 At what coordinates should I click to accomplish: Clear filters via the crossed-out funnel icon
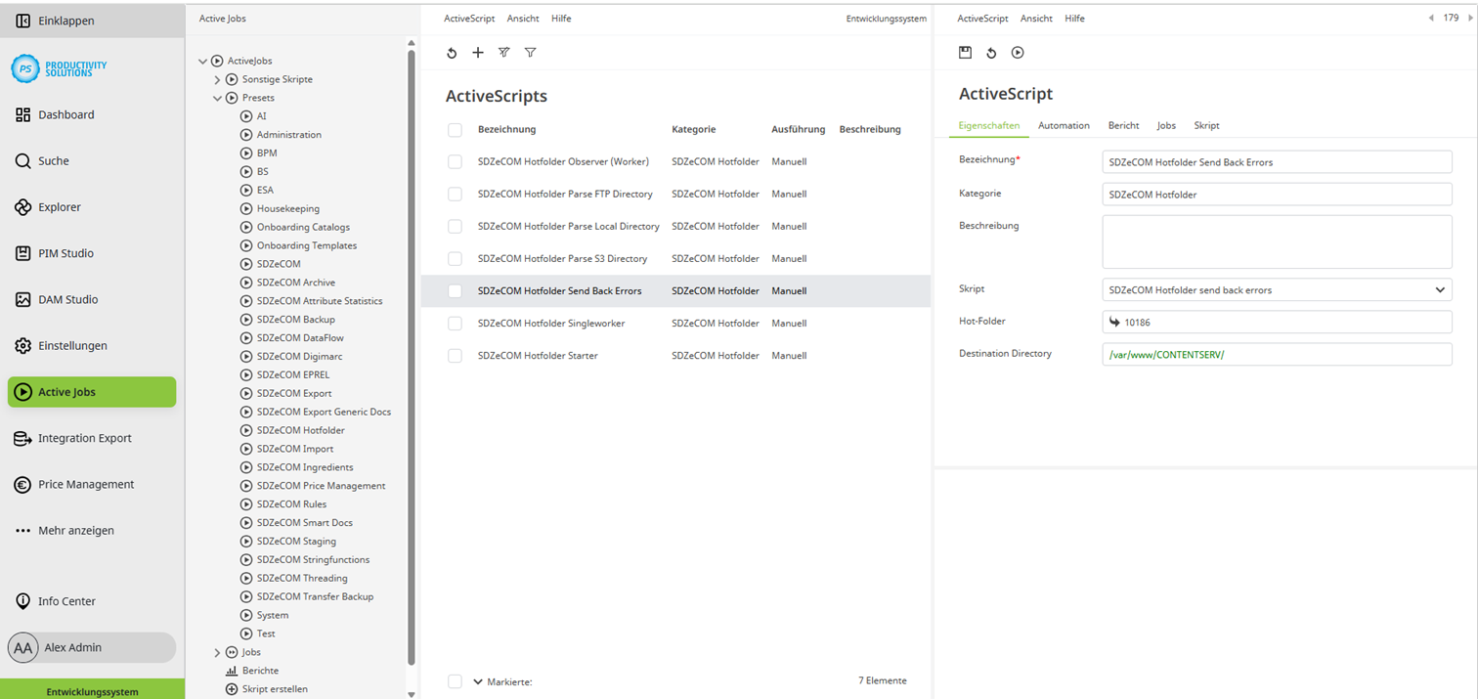pos(503,53)
